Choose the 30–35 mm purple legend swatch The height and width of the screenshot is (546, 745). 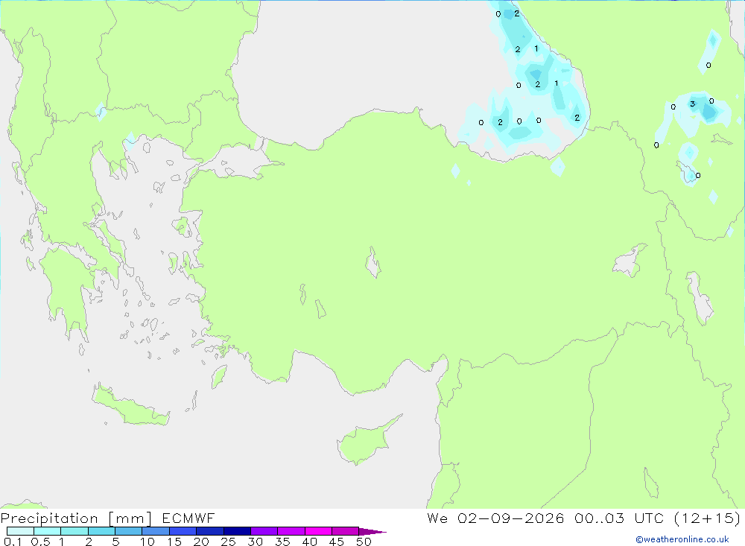[x=264, y=531]
